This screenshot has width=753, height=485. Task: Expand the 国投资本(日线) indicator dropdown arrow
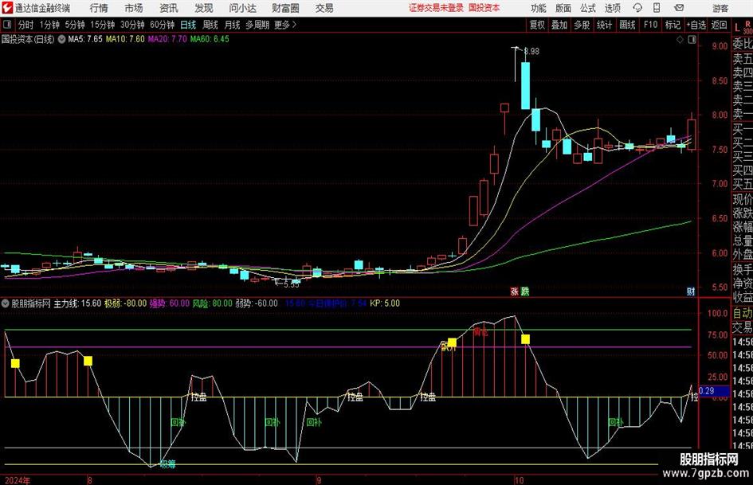[61, 39]
